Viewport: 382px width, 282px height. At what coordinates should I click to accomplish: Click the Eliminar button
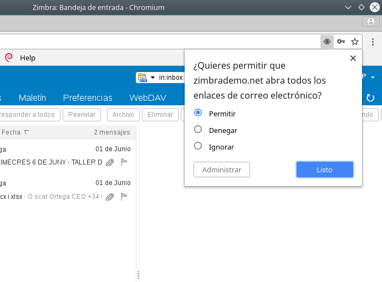tap(160, 115)
